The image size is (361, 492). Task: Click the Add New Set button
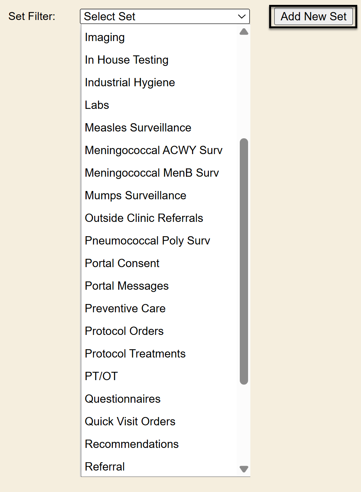(313, 17)
